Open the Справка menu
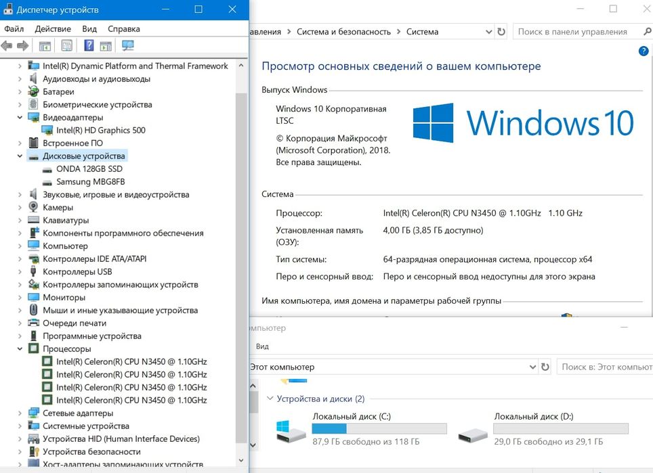The image size is (653, 473). (124, 28)
